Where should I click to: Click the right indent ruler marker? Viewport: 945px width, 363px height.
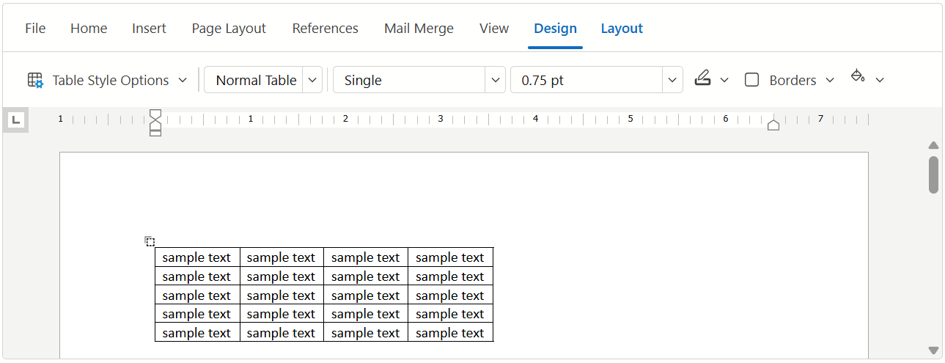coord(773,125)
